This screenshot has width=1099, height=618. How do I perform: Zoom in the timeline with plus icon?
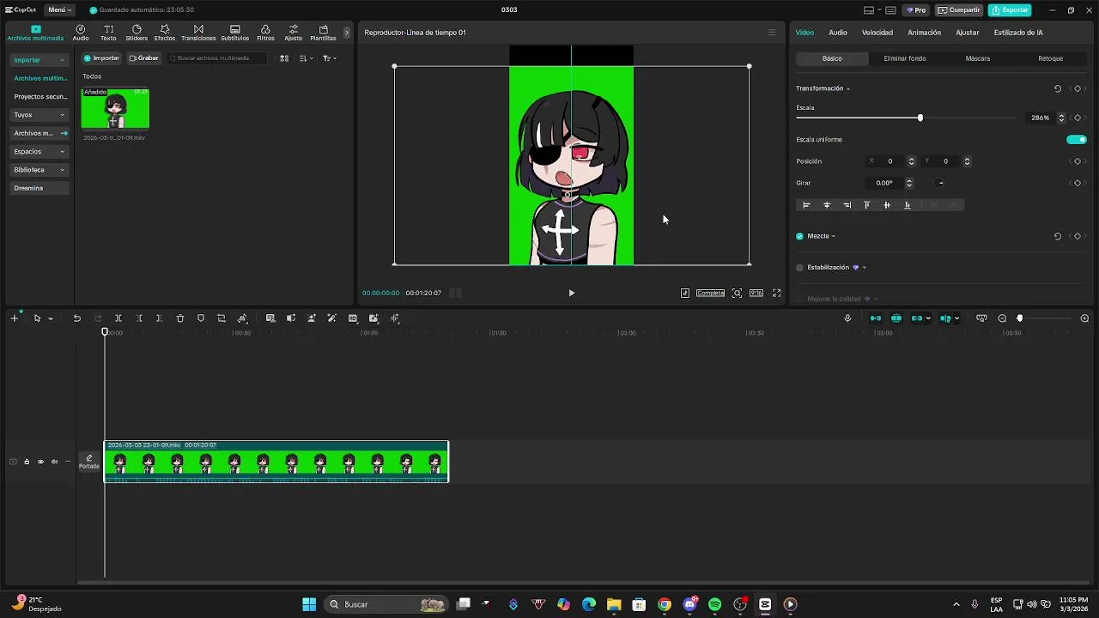coord(1084,318)
